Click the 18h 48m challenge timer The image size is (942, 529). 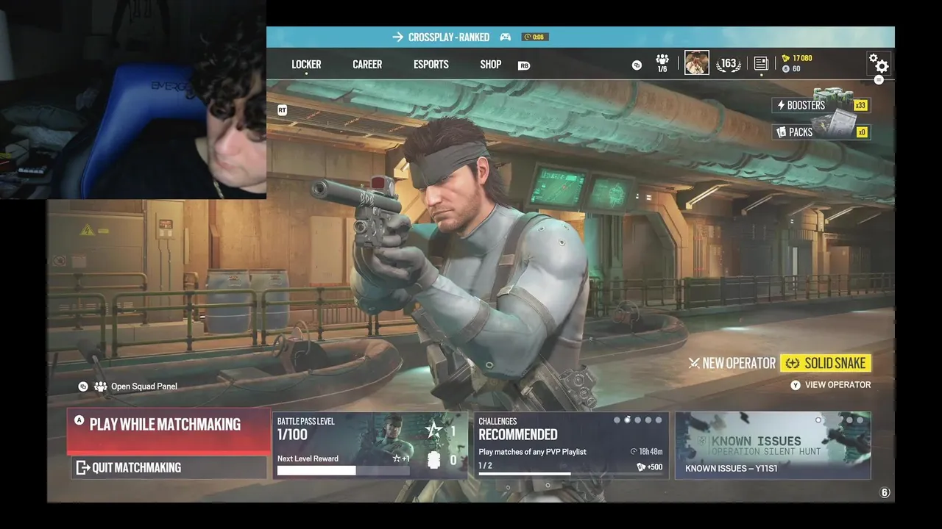tap(646, 452)
